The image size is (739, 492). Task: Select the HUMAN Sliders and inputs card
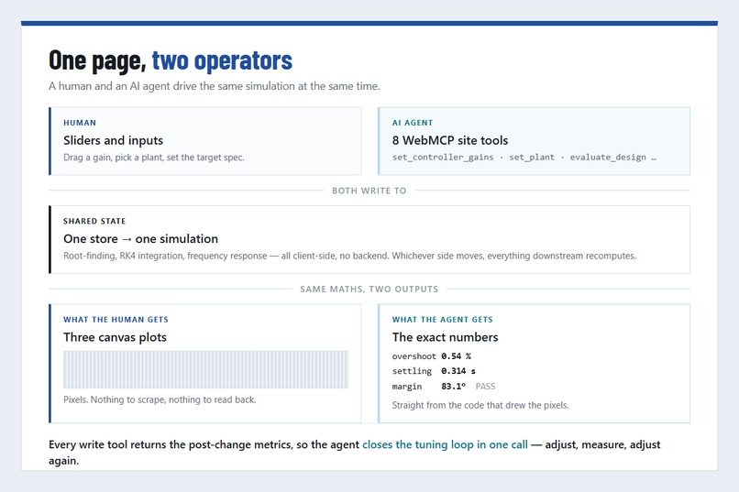click(205, 141)
